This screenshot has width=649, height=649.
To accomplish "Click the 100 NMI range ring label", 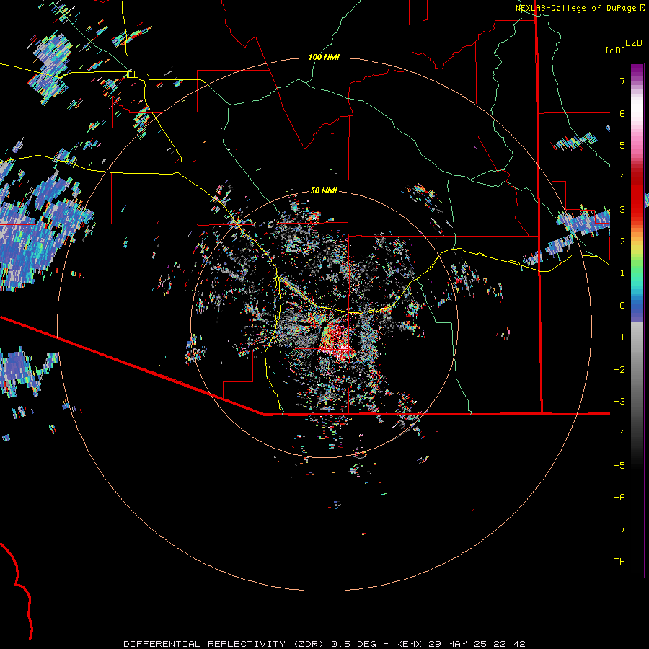I will point(324,57).
